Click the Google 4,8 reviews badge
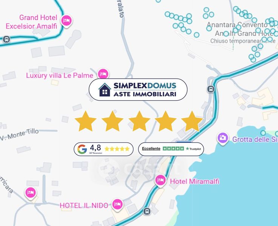 (x=103, y=149)
